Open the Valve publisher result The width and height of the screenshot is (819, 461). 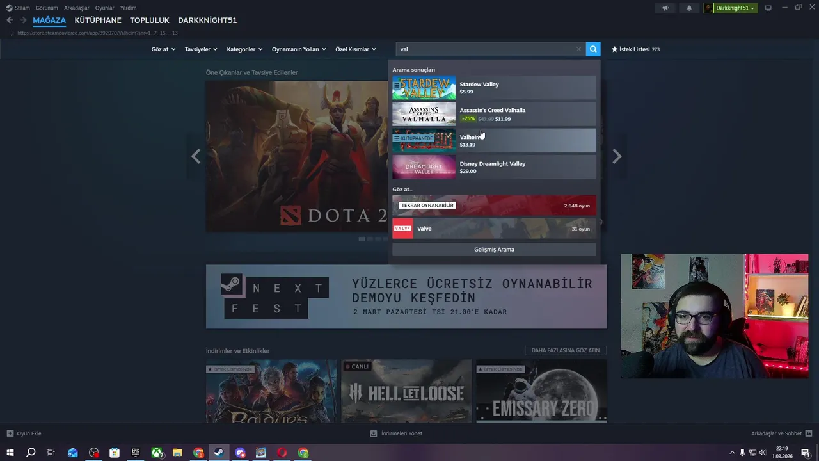[494, 229]
